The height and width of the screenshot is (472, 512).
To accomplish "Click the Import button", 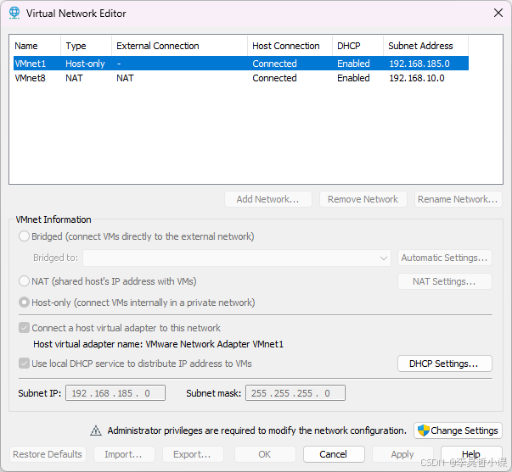I will click(x=124, y=454).
